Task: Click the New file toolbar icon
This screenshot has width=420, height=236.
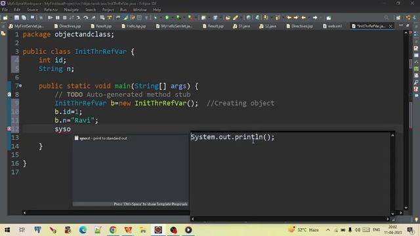Action: pos(5,18)
